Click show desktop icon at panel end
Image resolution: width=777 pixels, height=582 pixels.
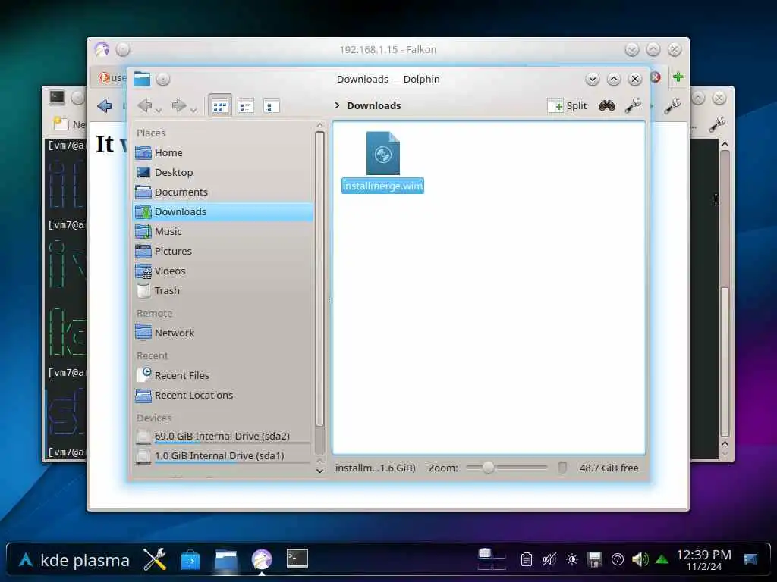coord(750,560)
